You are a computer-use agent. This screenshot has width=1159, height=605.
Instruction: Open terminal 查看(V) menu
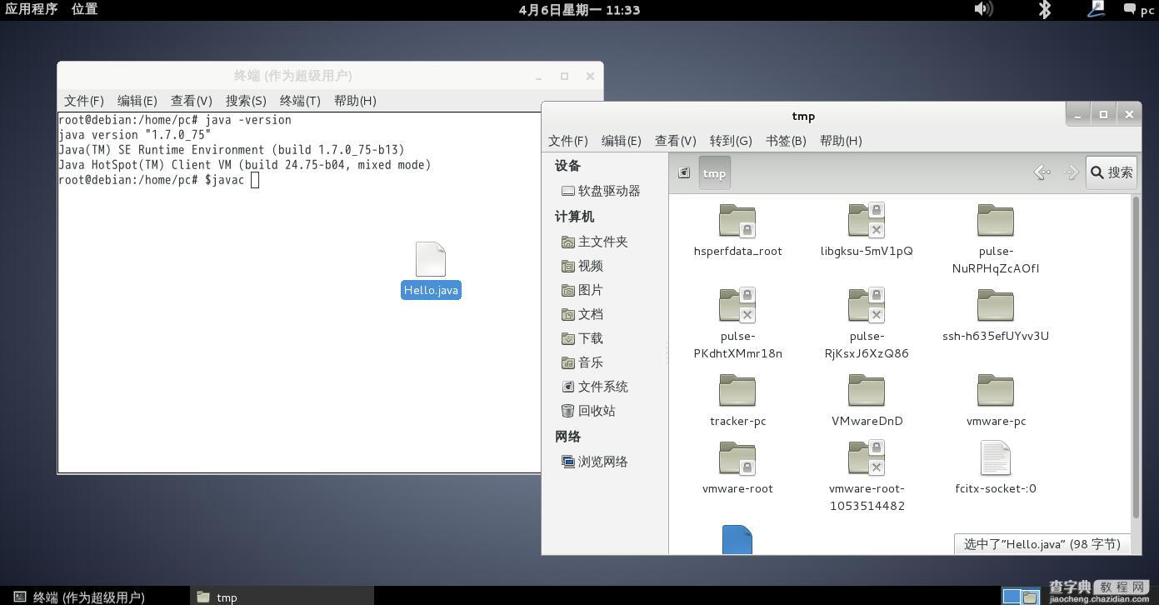pos(191,100)
